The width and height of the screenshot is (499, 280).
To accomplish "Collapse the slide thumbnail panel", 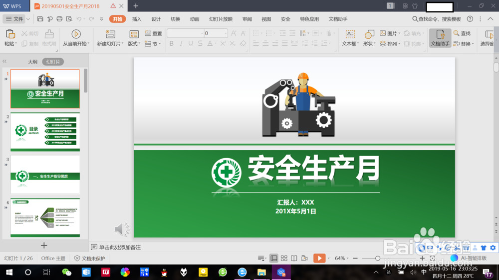I will pos(4,61).
